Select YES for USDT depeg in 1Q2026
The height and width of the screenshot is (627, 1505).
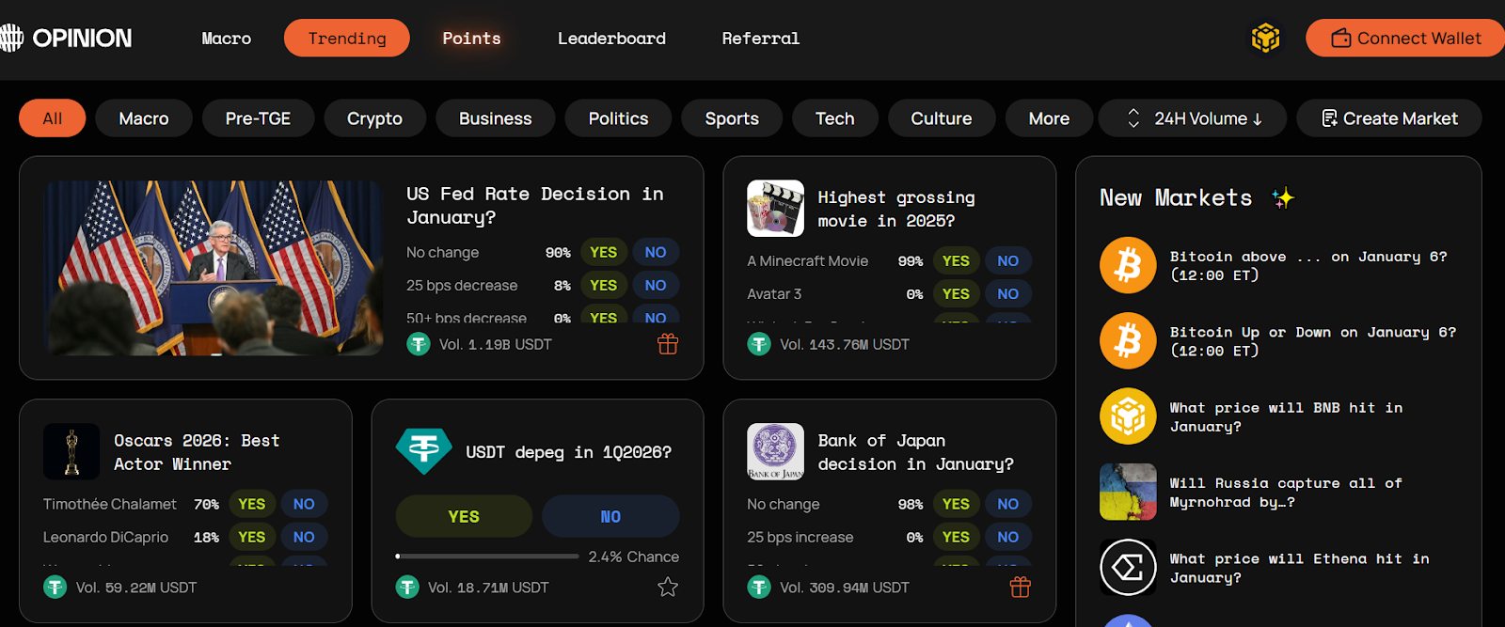pyautogui.click(x=464, y=517)
